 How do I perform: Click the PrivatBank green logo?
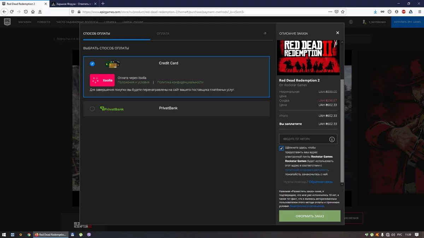coord(112,109)
